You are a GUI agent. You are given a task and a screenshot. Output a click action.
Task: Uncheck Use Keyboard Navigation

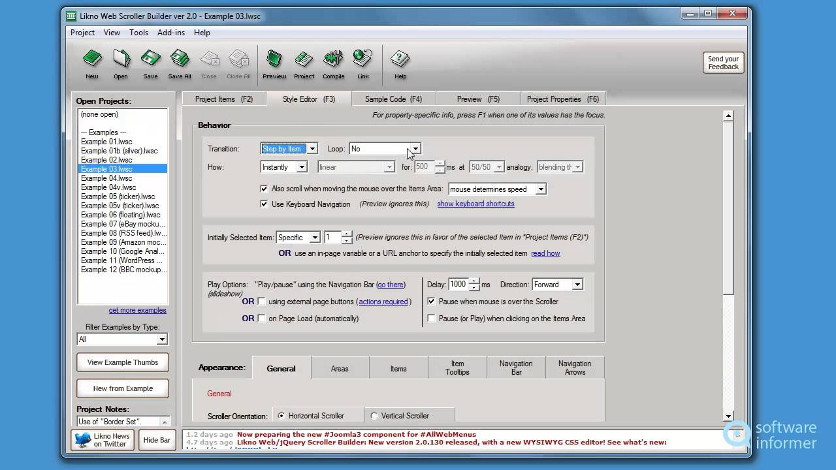(264, 204)
